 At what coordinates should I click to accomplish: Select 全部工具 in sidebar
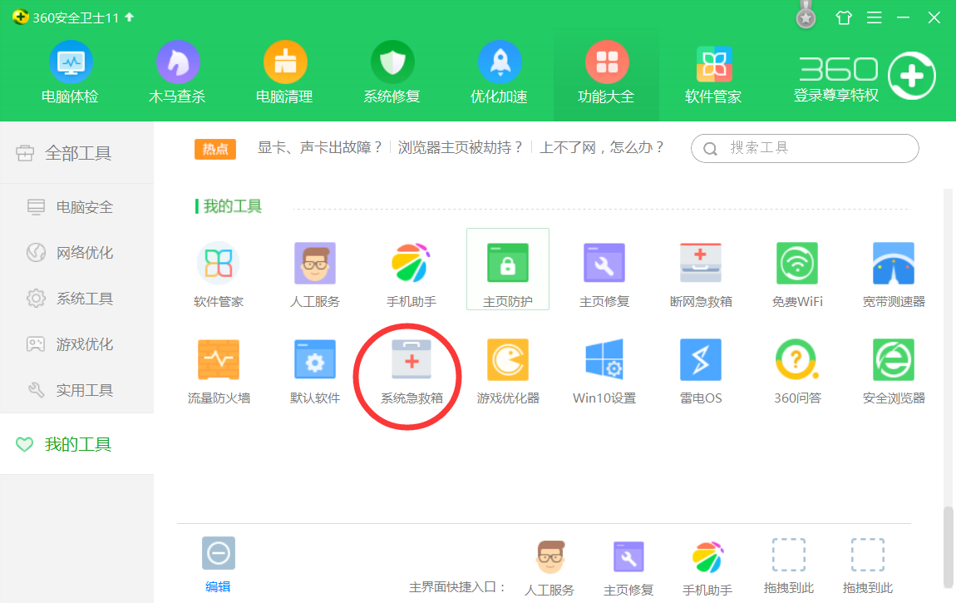(x=76, y=153)
